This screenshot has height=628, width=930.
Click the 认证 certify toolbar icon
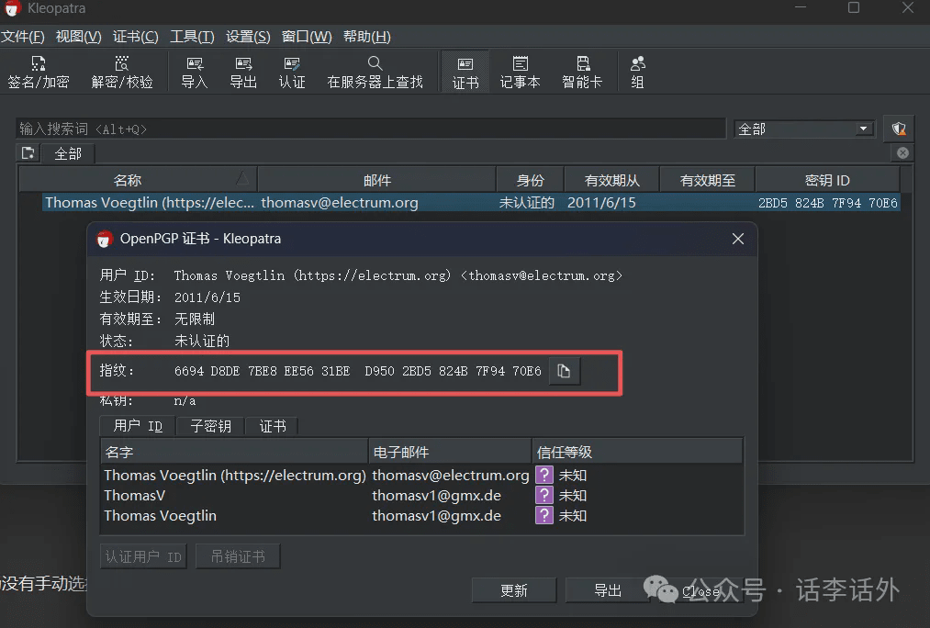(x=292, y=72)
